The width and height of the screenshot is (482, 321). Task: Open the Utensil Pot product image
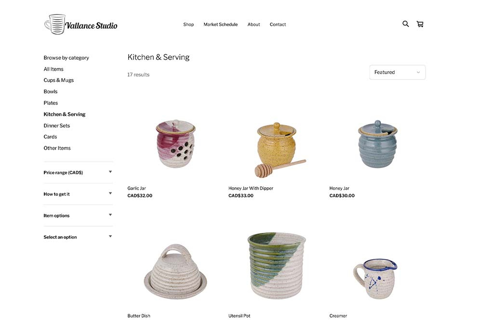[276, 266]
